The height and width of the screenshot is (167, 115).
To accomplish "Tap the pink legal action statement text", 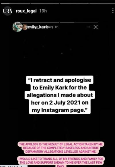I will pyautogui.click(x=61, y=148).
